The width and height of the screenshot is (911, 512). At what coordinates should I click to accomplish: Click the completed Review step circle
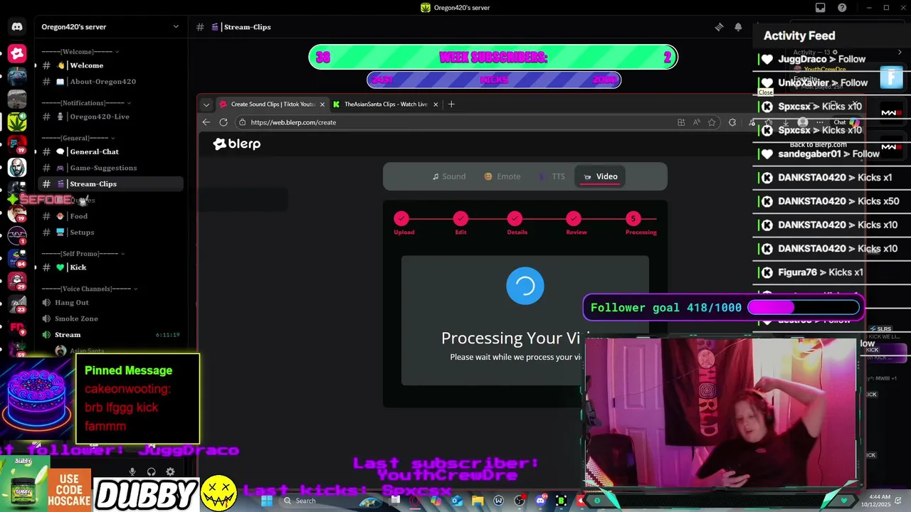tap(574, 218)
